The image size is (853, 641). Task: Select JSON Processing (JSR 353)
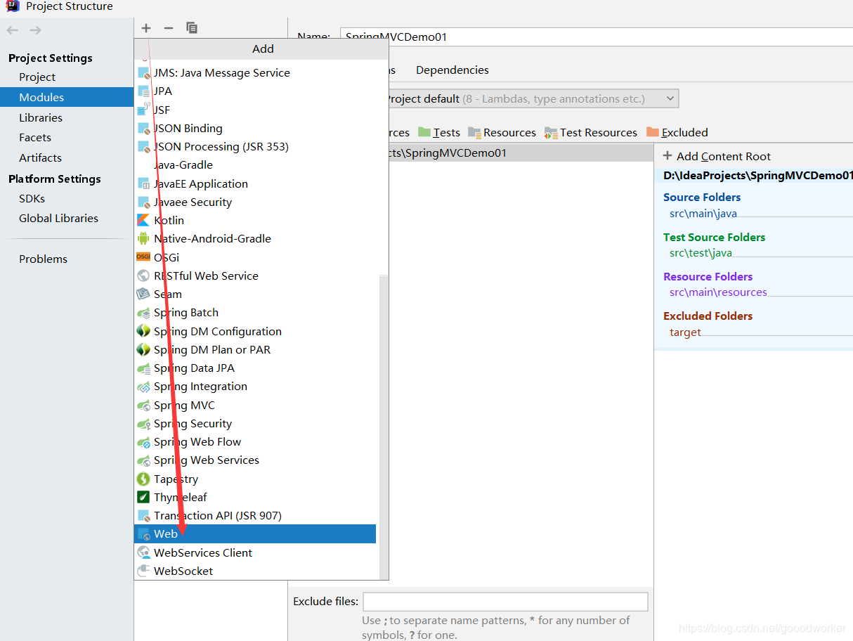click(x=256, y=146)
